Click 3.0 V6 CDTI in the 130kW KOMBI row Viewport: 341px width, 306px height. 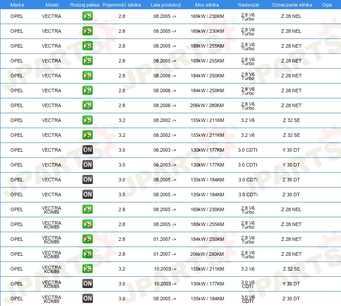(248, 284)
